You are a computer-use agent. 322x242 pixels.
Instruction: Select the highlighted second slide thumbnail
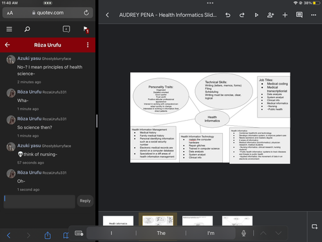tap(158, 221)
